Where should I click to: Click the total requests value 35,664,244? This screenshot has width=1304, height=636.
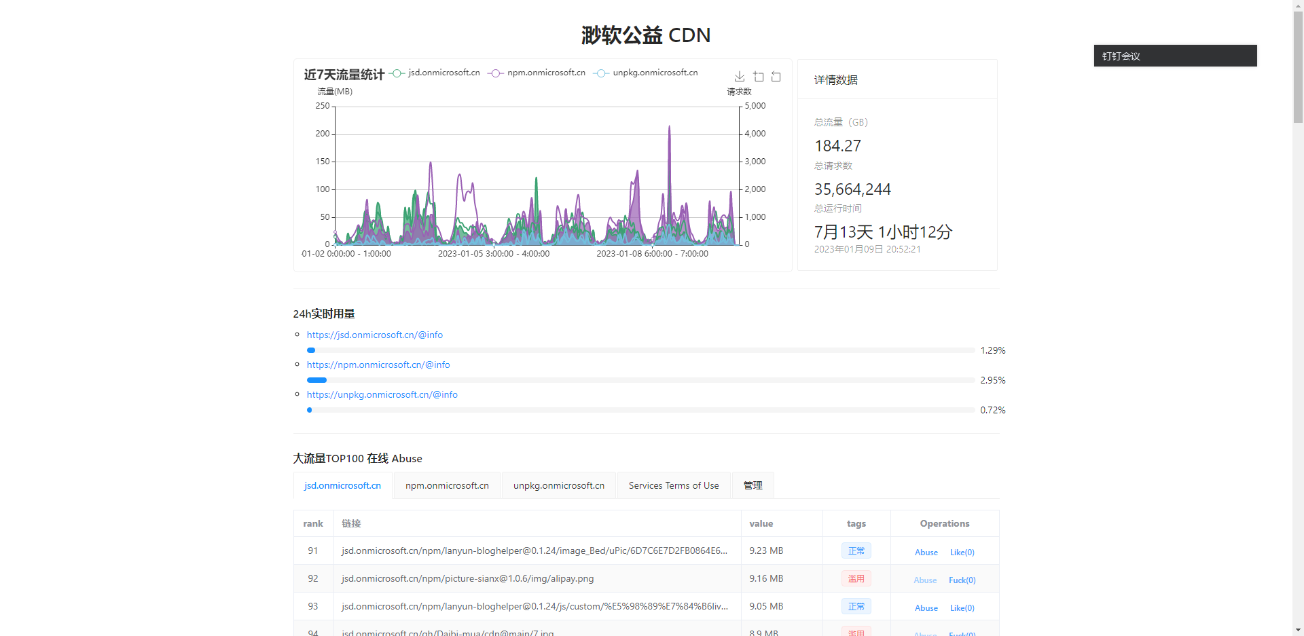[852, 189]
